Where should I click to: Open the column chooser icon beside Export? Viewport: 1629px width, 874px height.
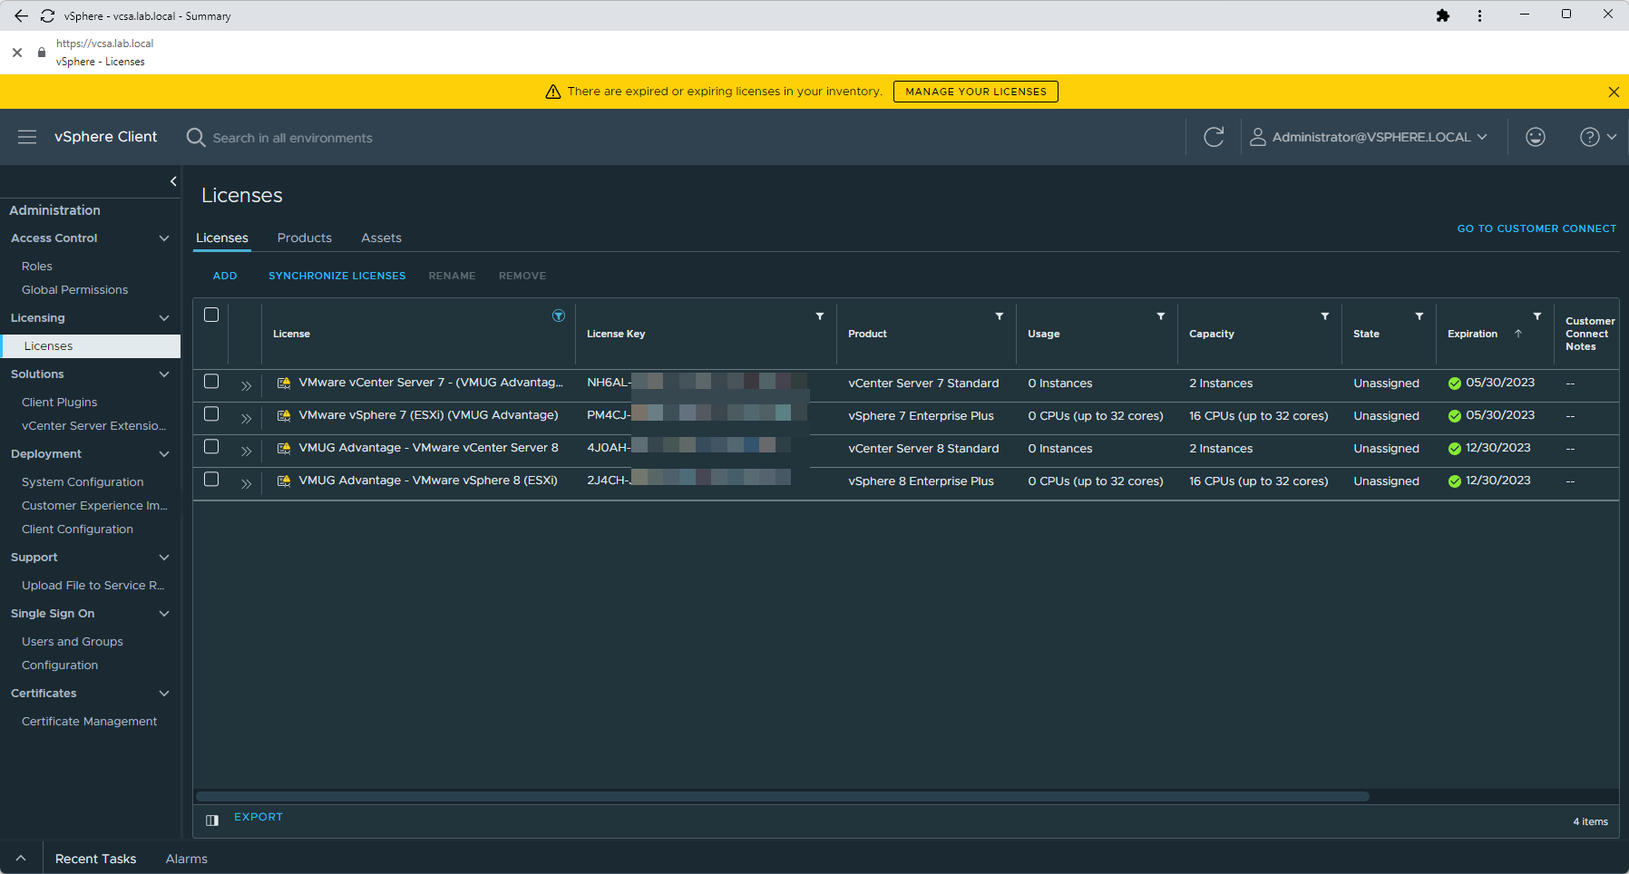[x=212, y=821]
